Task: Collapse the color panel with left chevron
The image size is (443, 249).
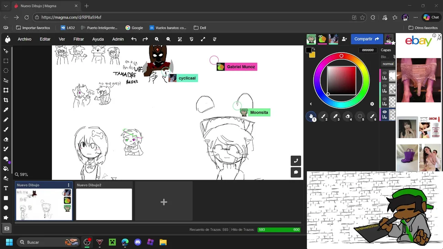Action: (x=311, y=104)
